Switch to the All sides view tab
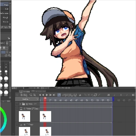The image size is (136, 136). pyautogui.click(x=38, y=91)
